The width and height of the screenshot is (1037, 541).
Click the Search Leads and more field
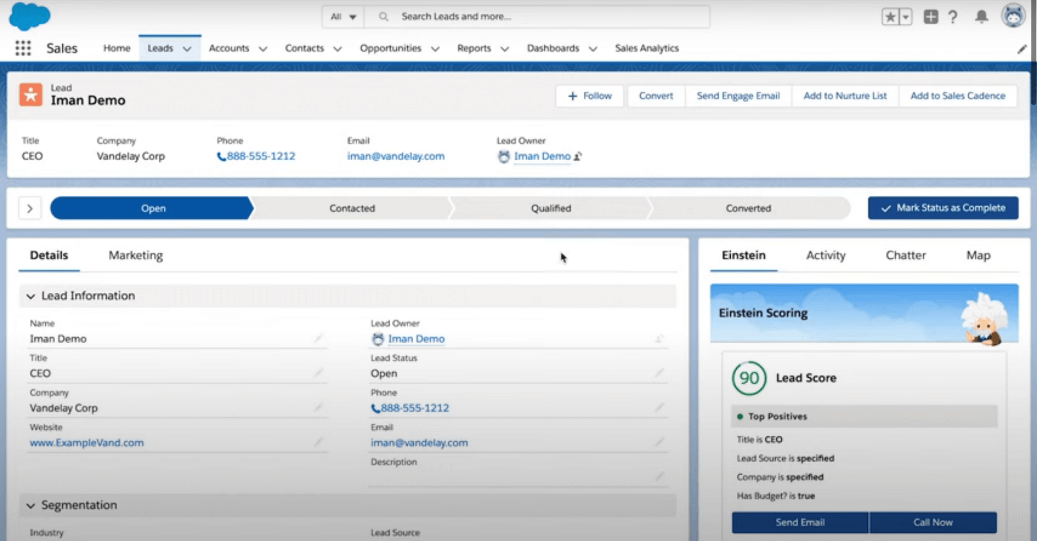[x=537, y=17]
